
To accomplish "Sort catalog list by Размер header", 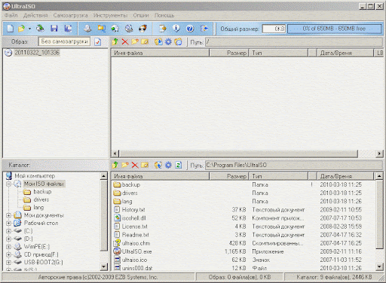I will [x=229, y=176].
